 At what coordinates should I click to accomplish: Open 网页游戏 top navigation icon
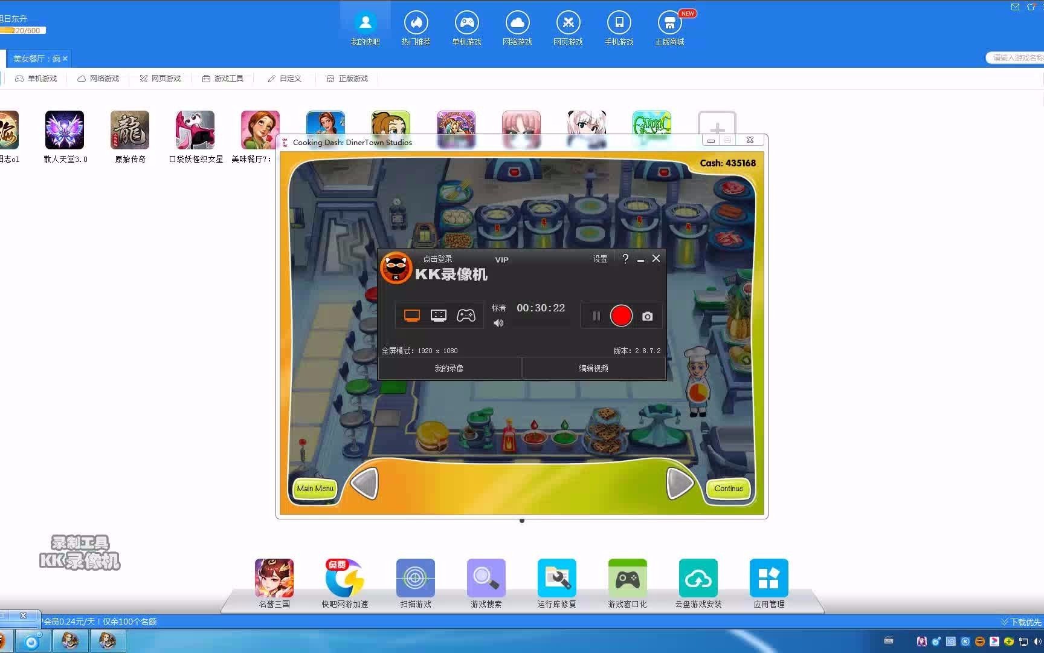pos(568,28)
